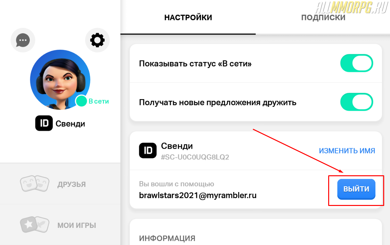The image size is (390, 245).
Task: Click the green online status dot
Action: tap(81, 101)
